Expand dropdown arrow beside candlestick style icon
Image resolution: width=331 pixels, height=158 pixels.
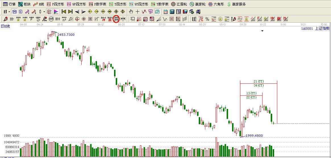click(x=44, y=12)
